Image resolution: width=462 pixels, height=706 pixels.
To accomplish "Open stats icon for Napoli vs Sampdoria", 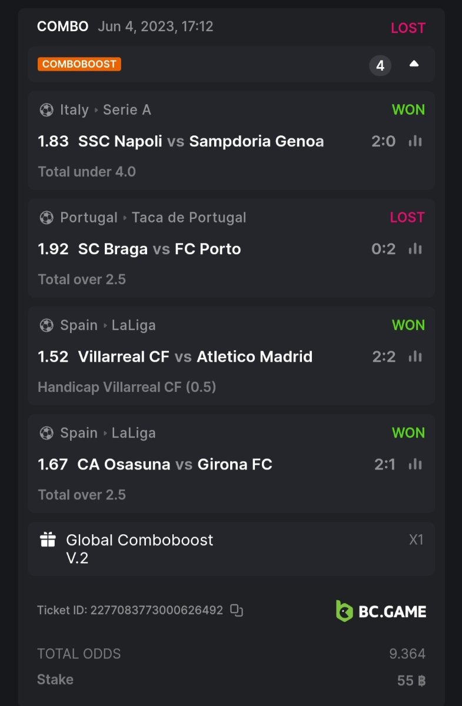I will pos(416,141).
